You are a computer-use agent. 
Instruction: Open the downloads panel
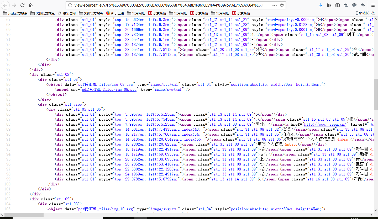(321, 5)
